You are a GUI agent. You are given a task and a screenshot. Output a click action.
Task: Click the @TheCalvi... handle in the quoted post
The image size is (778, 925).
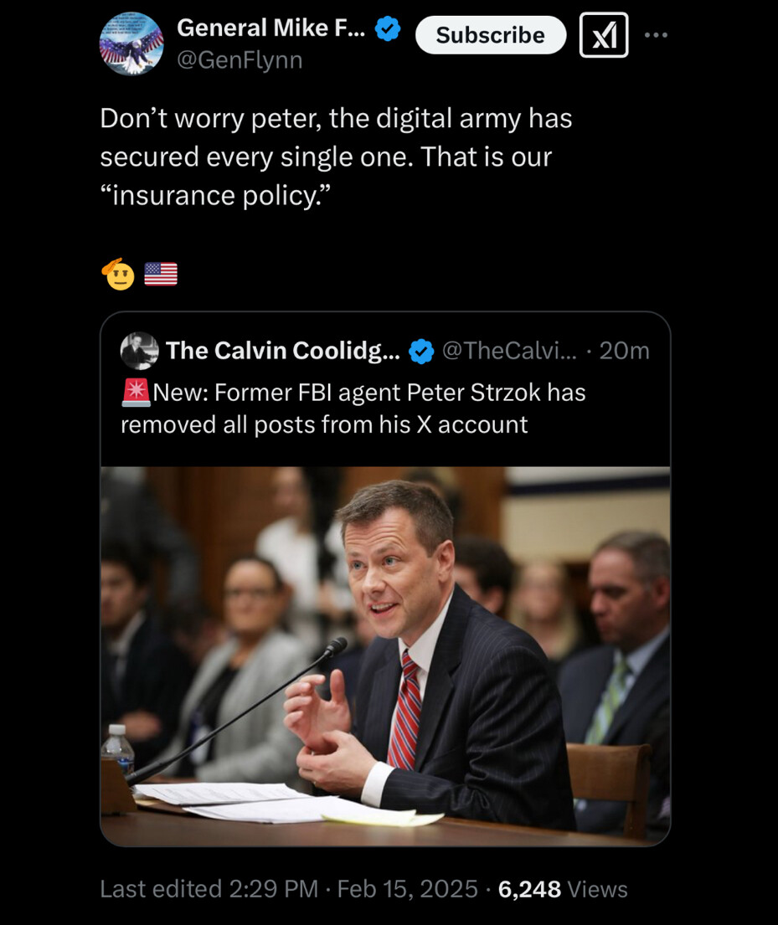point(508,351)
